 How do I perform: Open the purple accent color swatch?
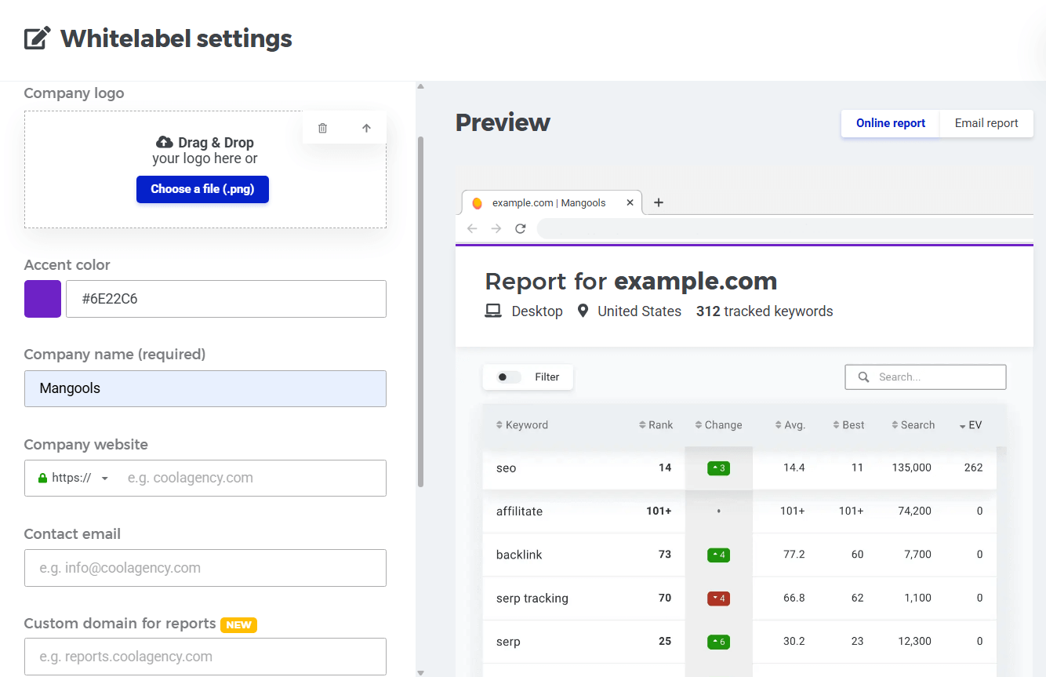tap(42, 299)
